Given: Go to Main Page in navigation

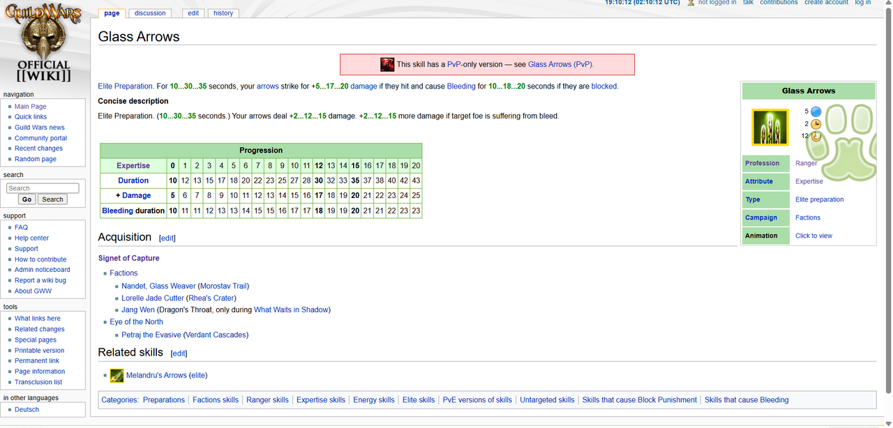Looking at the screenshot, I should pos(31,107).
